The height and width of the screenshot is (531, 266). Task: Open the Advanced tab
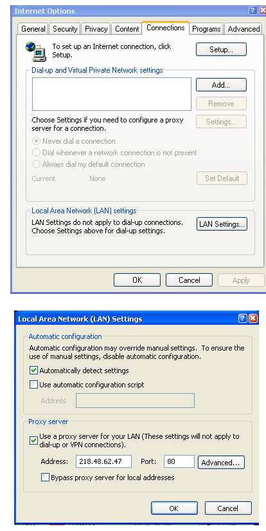244,29
